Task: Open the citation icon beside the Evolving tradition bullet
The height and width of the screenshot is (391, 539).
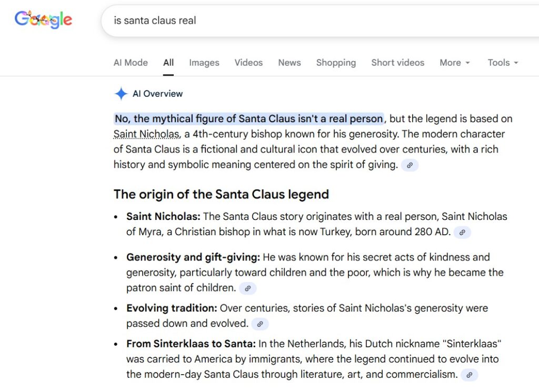Action: pos(259,325)
